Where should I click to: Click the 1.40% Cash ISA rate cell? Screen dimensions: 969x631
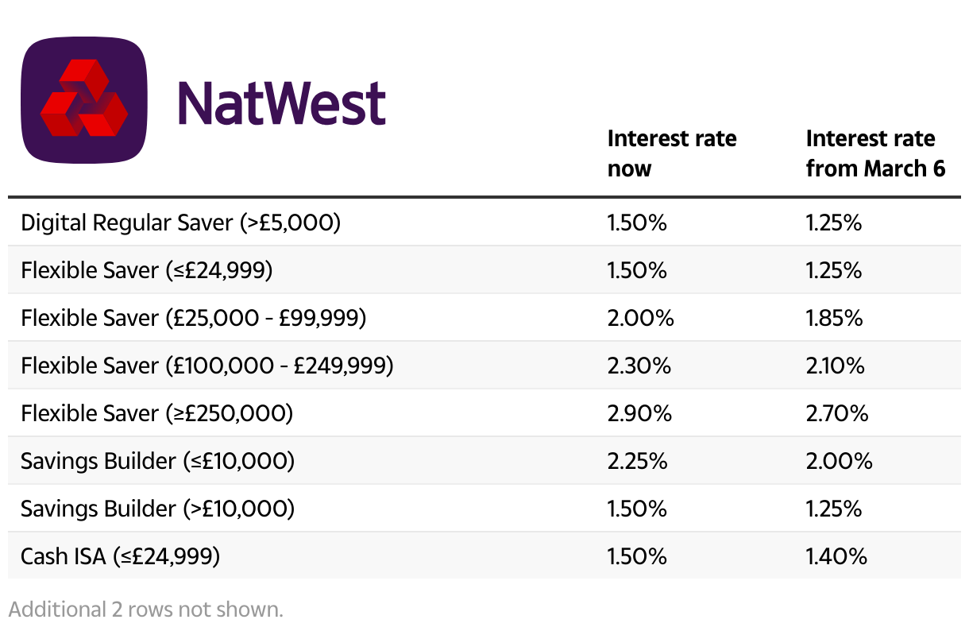pyautogui.click(x=836, y=557)
